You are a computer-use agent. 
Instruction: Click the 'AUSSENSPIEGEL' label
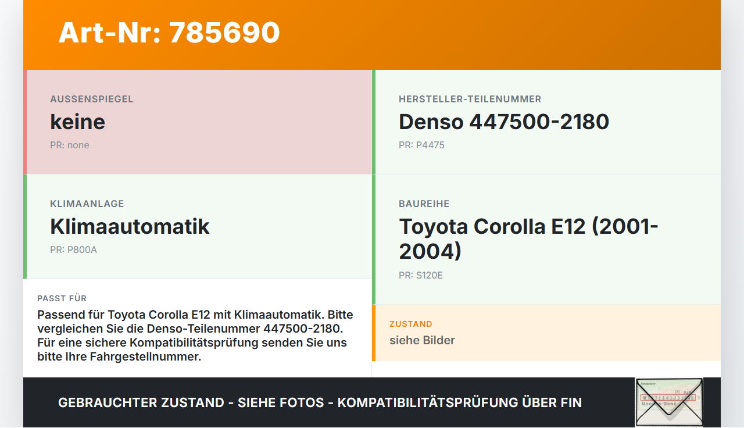pos(92,99)
